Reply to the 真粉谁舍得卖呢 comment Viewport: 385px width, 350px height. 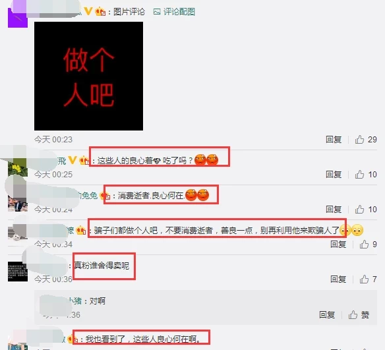(x=338, y=279)
